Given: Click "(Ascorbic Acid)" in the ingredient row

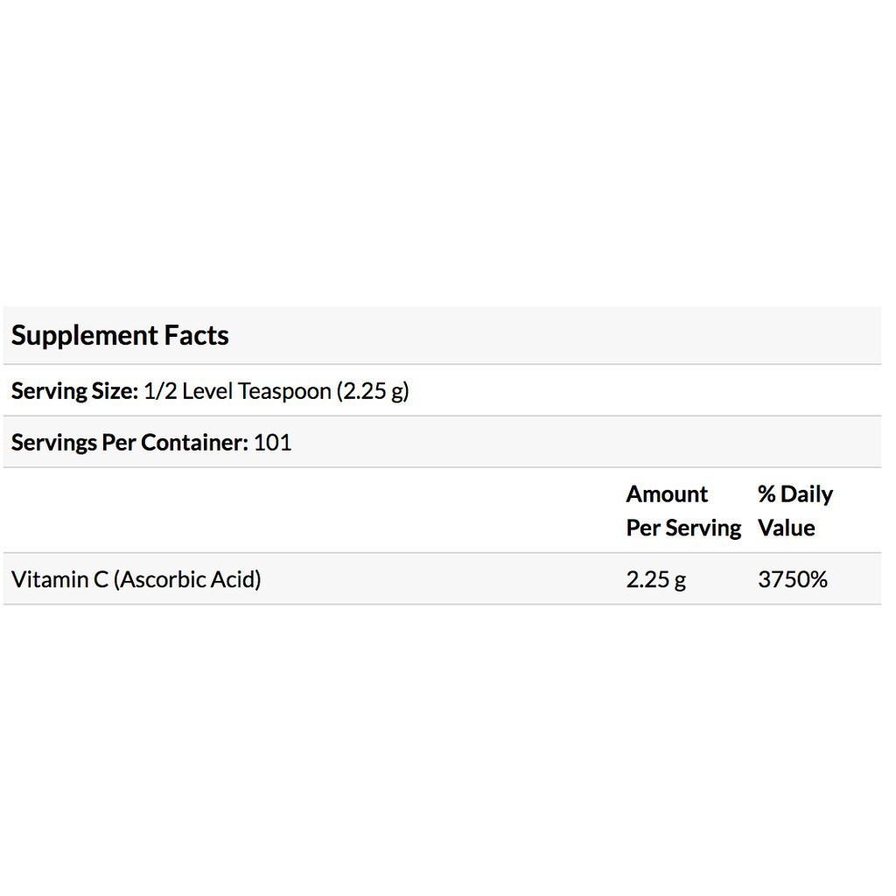Looking at the screenshot, I should pyautogui.click(x=187, y=578).
